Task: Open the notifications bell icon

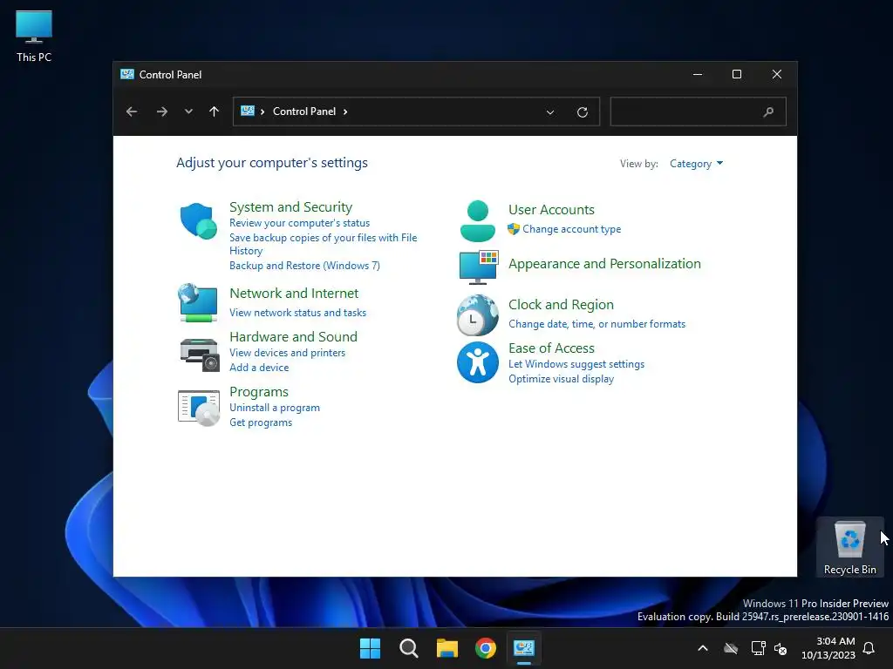Action: [x=869, y=648]
